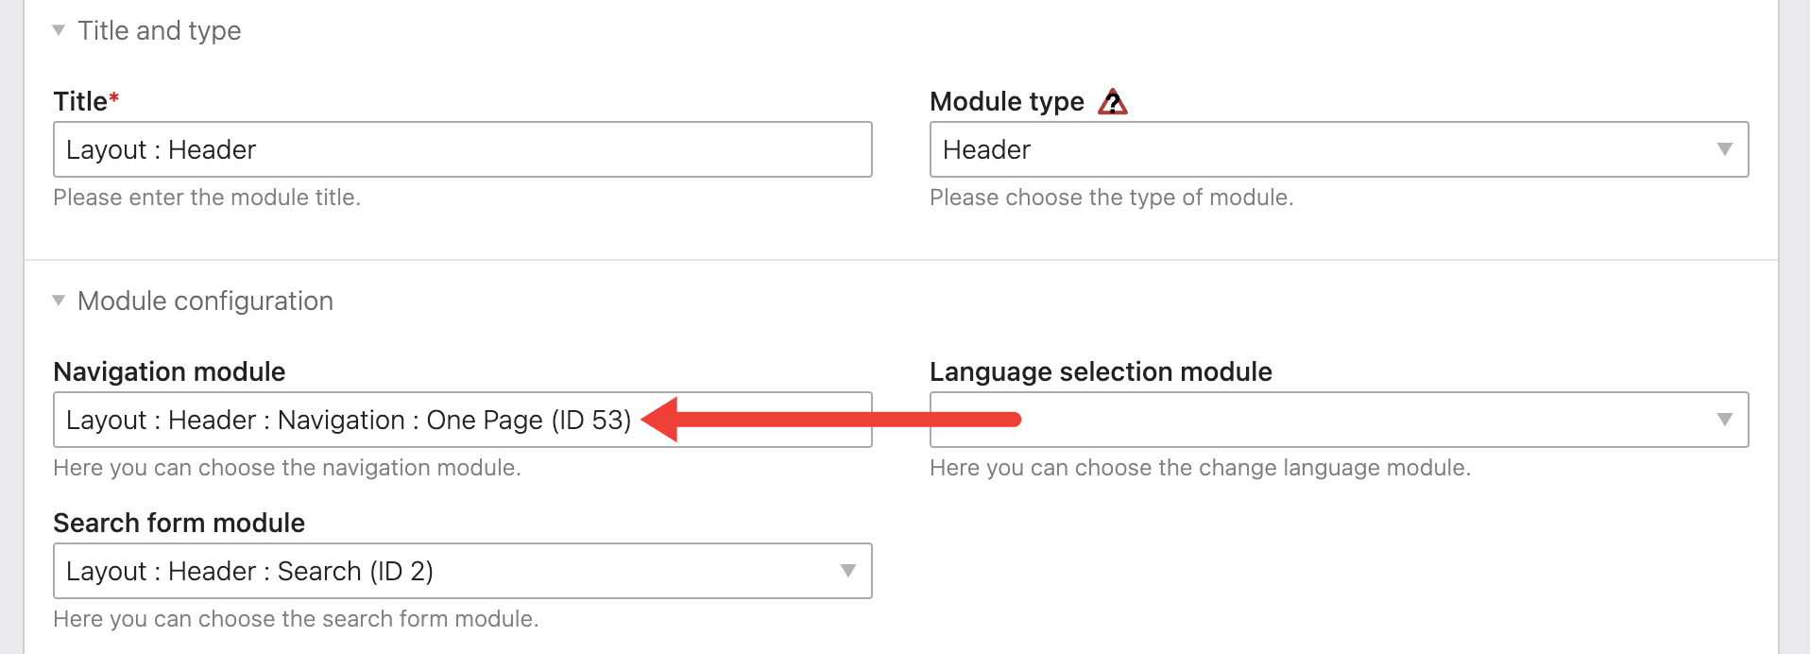Click the Title field label
Viewport: 1810px width, 654px height.
click(x=80, y=101)
